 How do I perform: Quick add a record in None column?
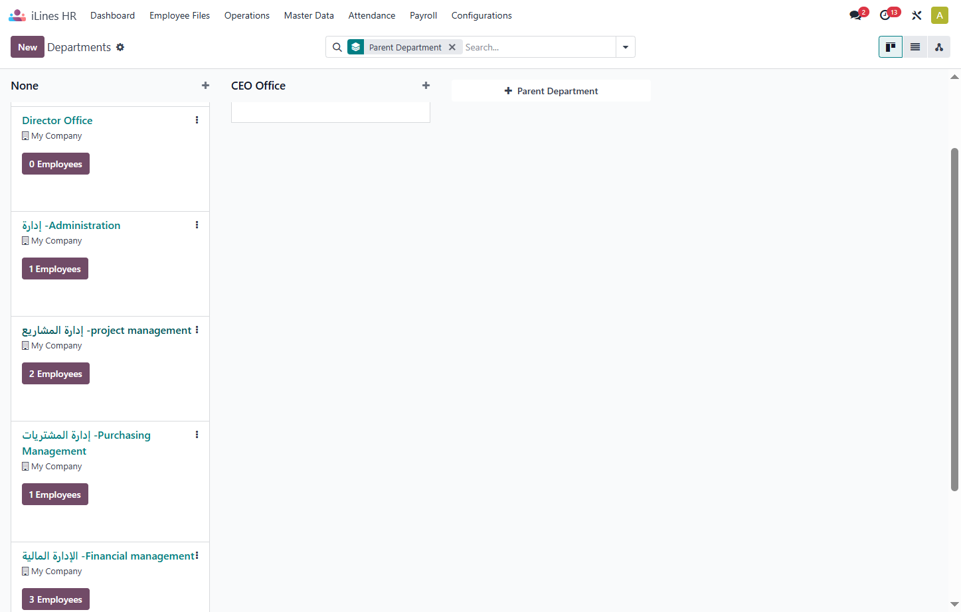point(206,86)
